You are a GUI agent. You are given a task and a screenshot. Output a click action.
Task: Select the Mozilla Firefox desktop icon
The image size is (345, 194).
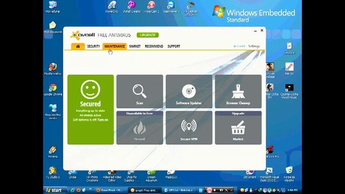(x=53, y=69)
